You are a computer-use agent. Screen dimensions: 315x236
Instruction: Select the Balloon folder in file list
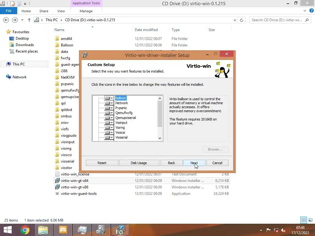pos(67,45)
